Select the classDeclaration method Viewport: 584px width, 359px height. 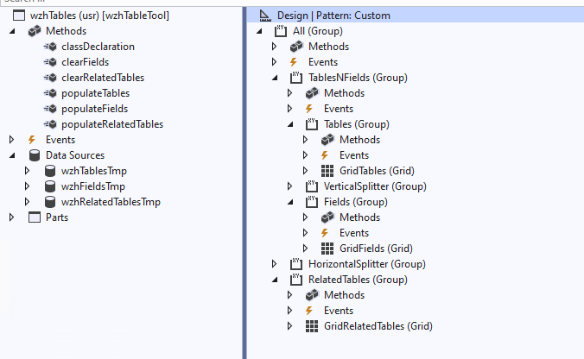(x=98, y=47)
